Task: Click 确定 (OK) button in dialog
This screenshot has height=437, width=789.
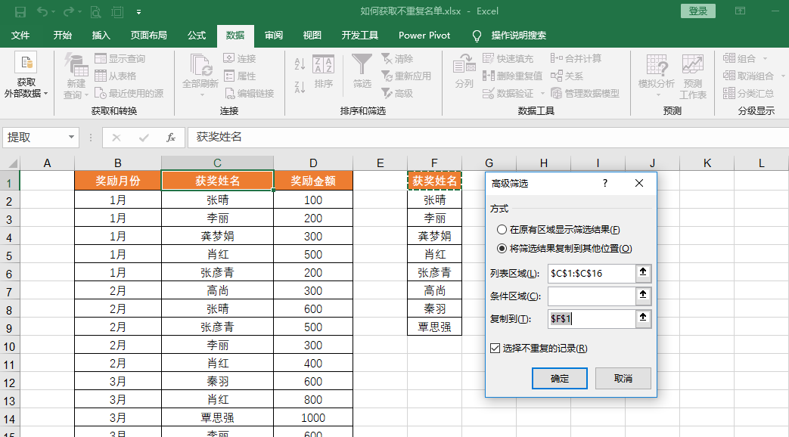Action: [560, 378]
